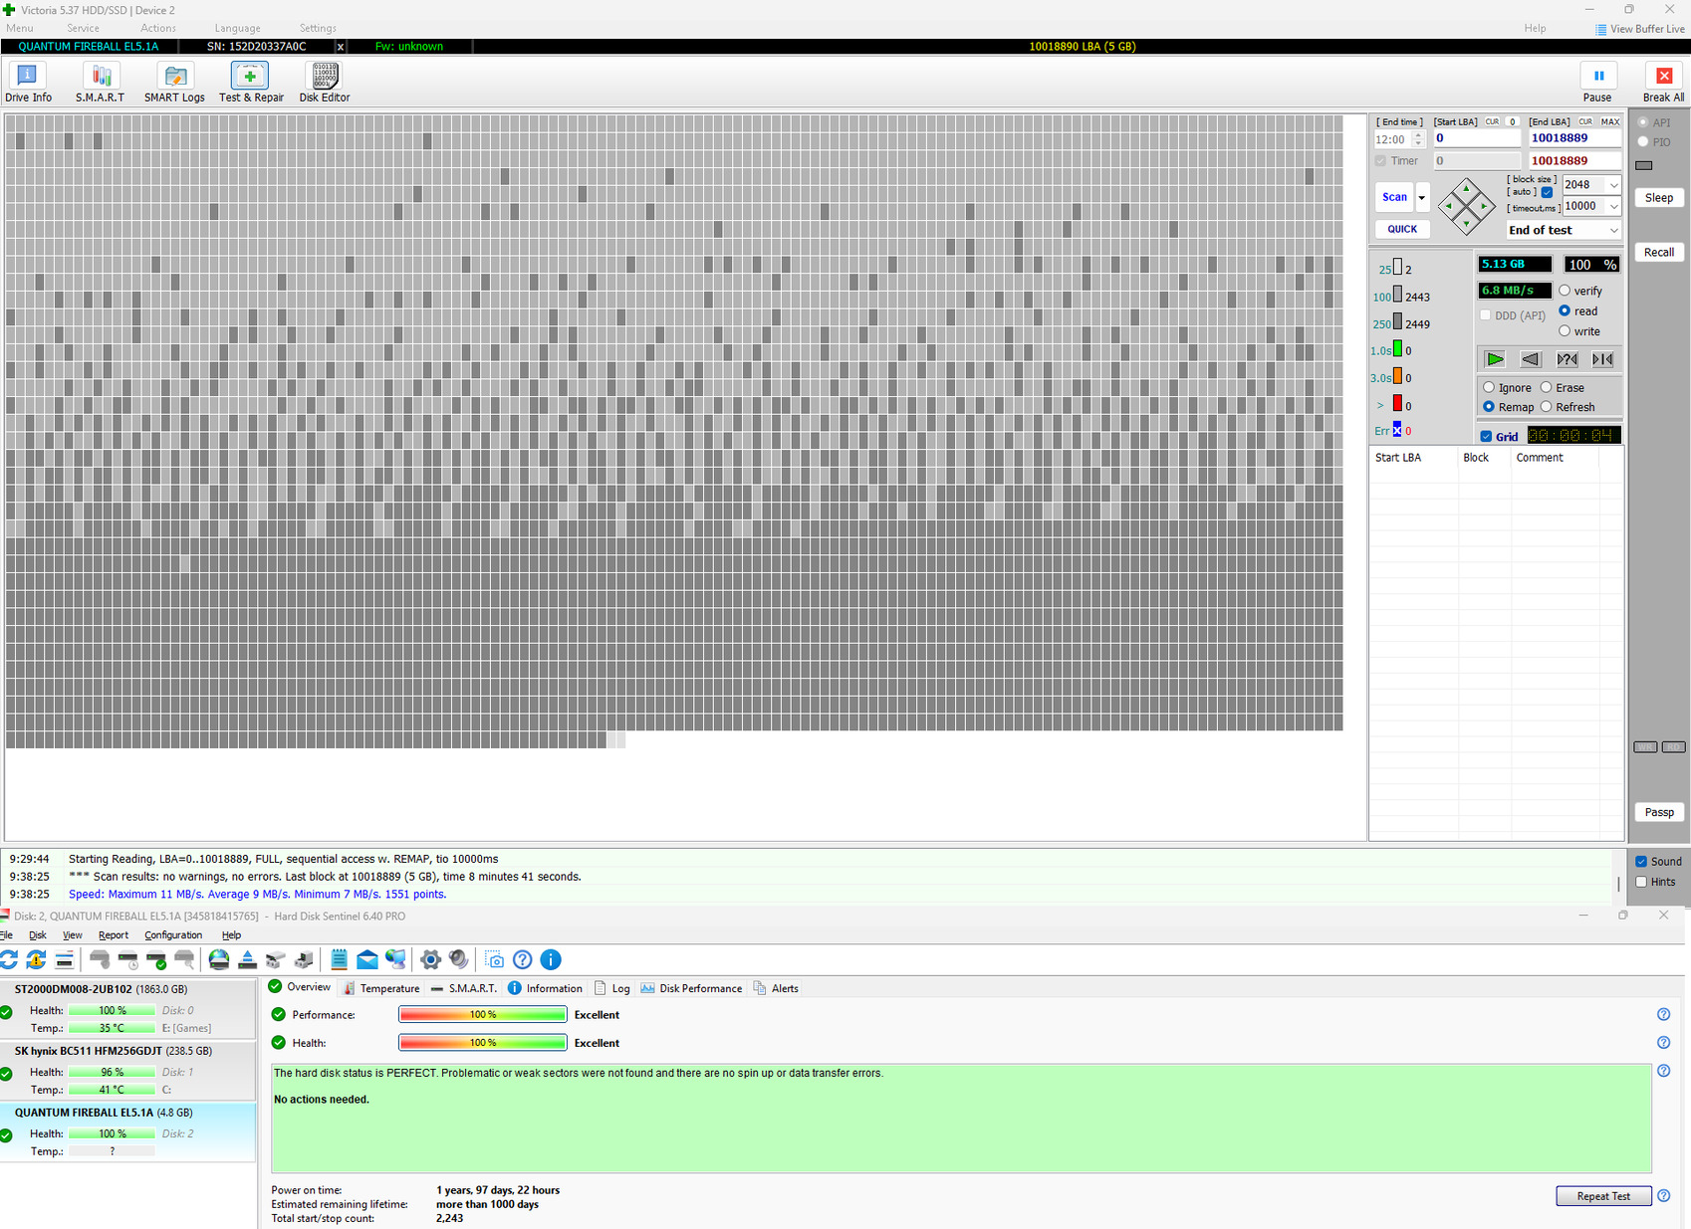Click the forward scan play arrow
The height and width of the screenshot is (1229, 1691).
pyautogui.click(x=1495, y=359)
